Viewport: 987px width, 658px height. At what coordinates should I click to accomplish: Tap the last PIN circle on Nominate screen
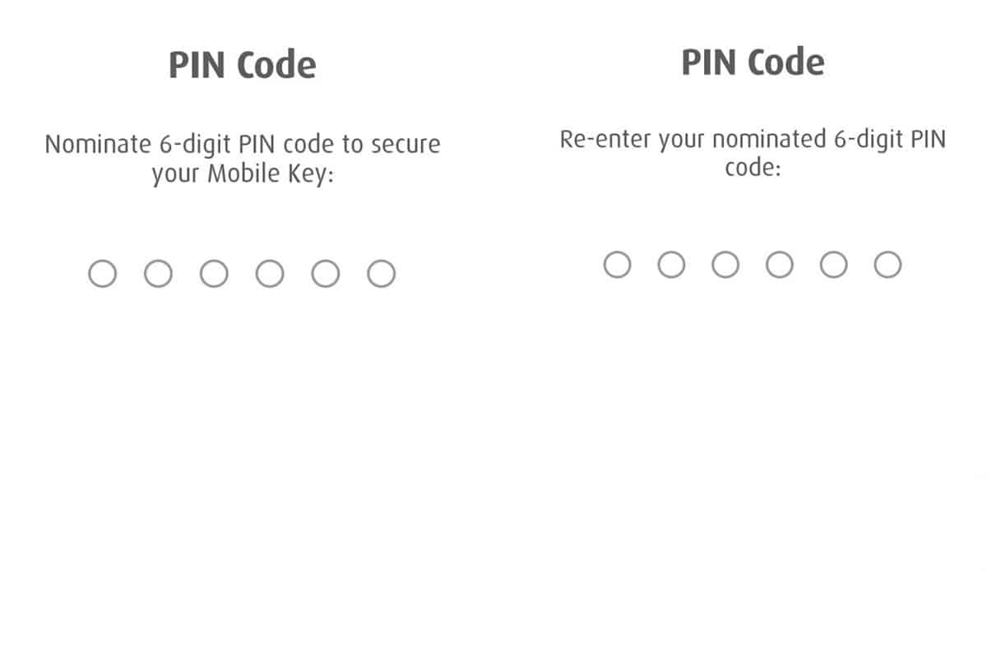(381, 274)
